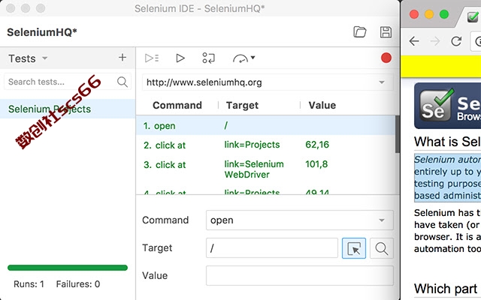Click the value 101,8 cell
The width and height of the screenshot is (481, 300).
pyautogui.click(x=316, y=164)
